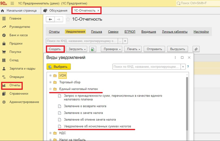The width and height of the screenshot is (220, 141).
Task: Click the Виды уведомлений list scrollbar
Action: 187,104
